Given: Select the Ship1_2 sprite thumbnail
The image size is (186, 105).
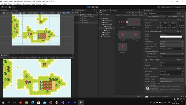Looking at the screenshot, I should pos(135,35).
